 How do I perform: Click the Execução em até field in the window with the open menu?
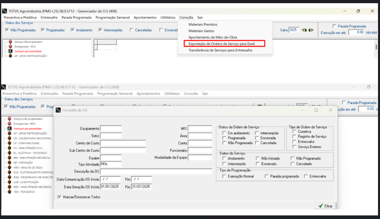click(x=356, y=32)
